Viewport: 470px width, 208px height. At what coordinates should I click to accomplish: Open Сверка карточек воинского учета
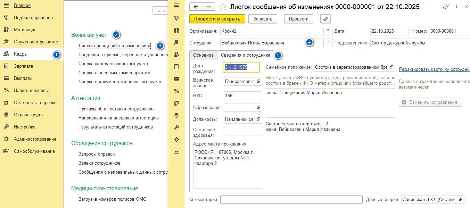[x=113, y=64]
